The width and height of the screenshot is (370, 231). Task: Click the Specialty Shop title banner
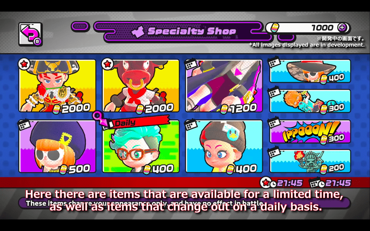pos(183,31)
